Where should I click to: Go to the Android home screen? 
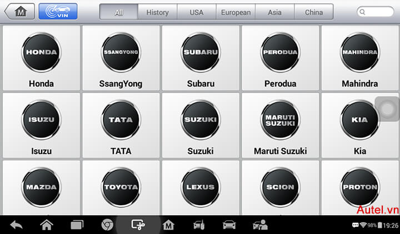47,225
